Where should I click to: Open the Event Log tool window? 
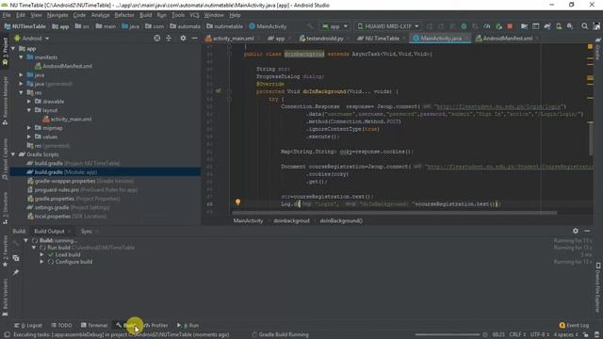(x=574, y=325)
